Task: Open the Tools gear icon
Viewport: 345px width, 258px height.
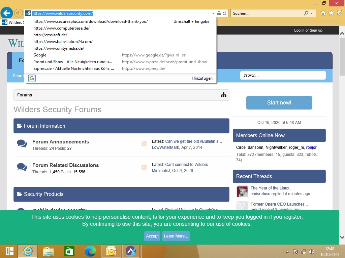Action: click(340, 13)
